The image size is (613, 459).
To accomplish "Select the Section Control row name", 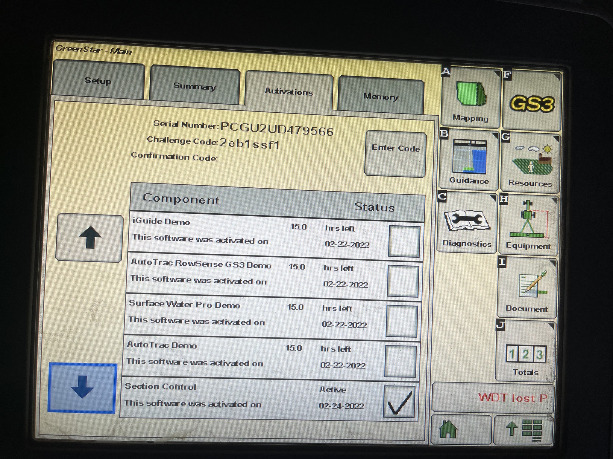I will pos(160,386).
